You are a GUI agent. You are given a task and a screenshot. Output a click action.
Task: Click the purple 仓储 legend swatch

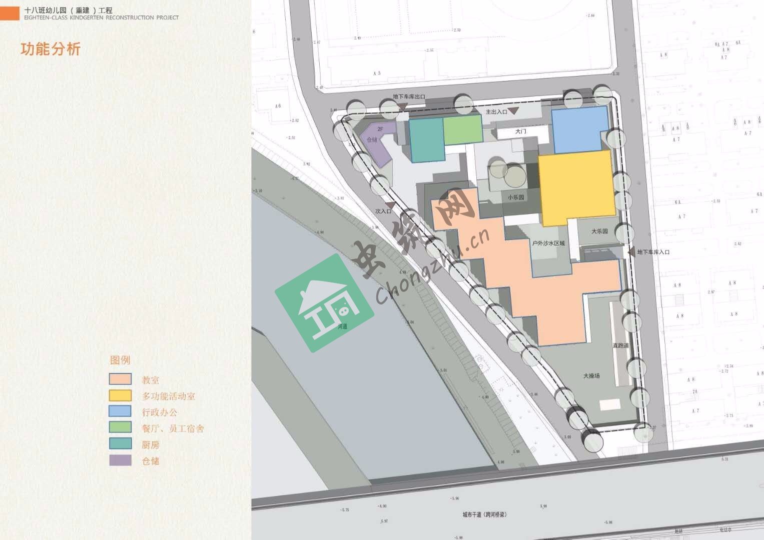120,460
